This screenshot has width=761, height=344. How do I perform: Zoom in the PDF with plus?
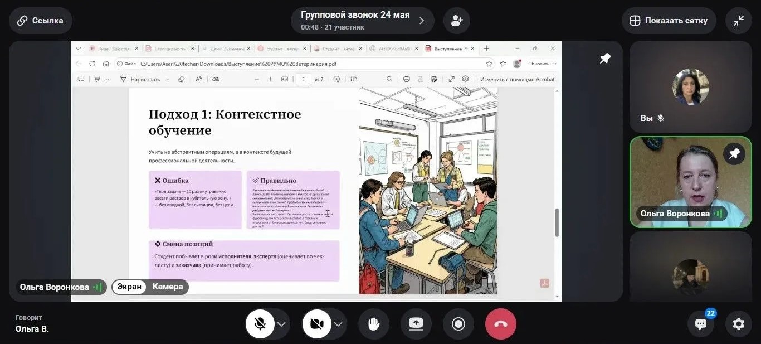click(x=270, y=79)
